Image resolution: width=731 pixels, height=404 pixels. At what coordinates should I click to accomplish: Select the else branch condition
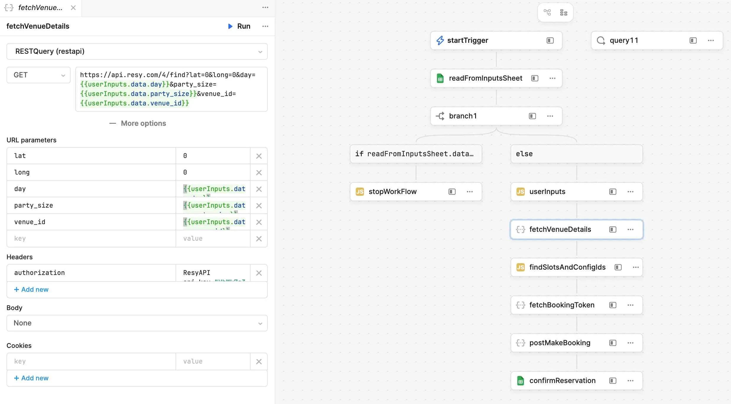coord(577,154)
